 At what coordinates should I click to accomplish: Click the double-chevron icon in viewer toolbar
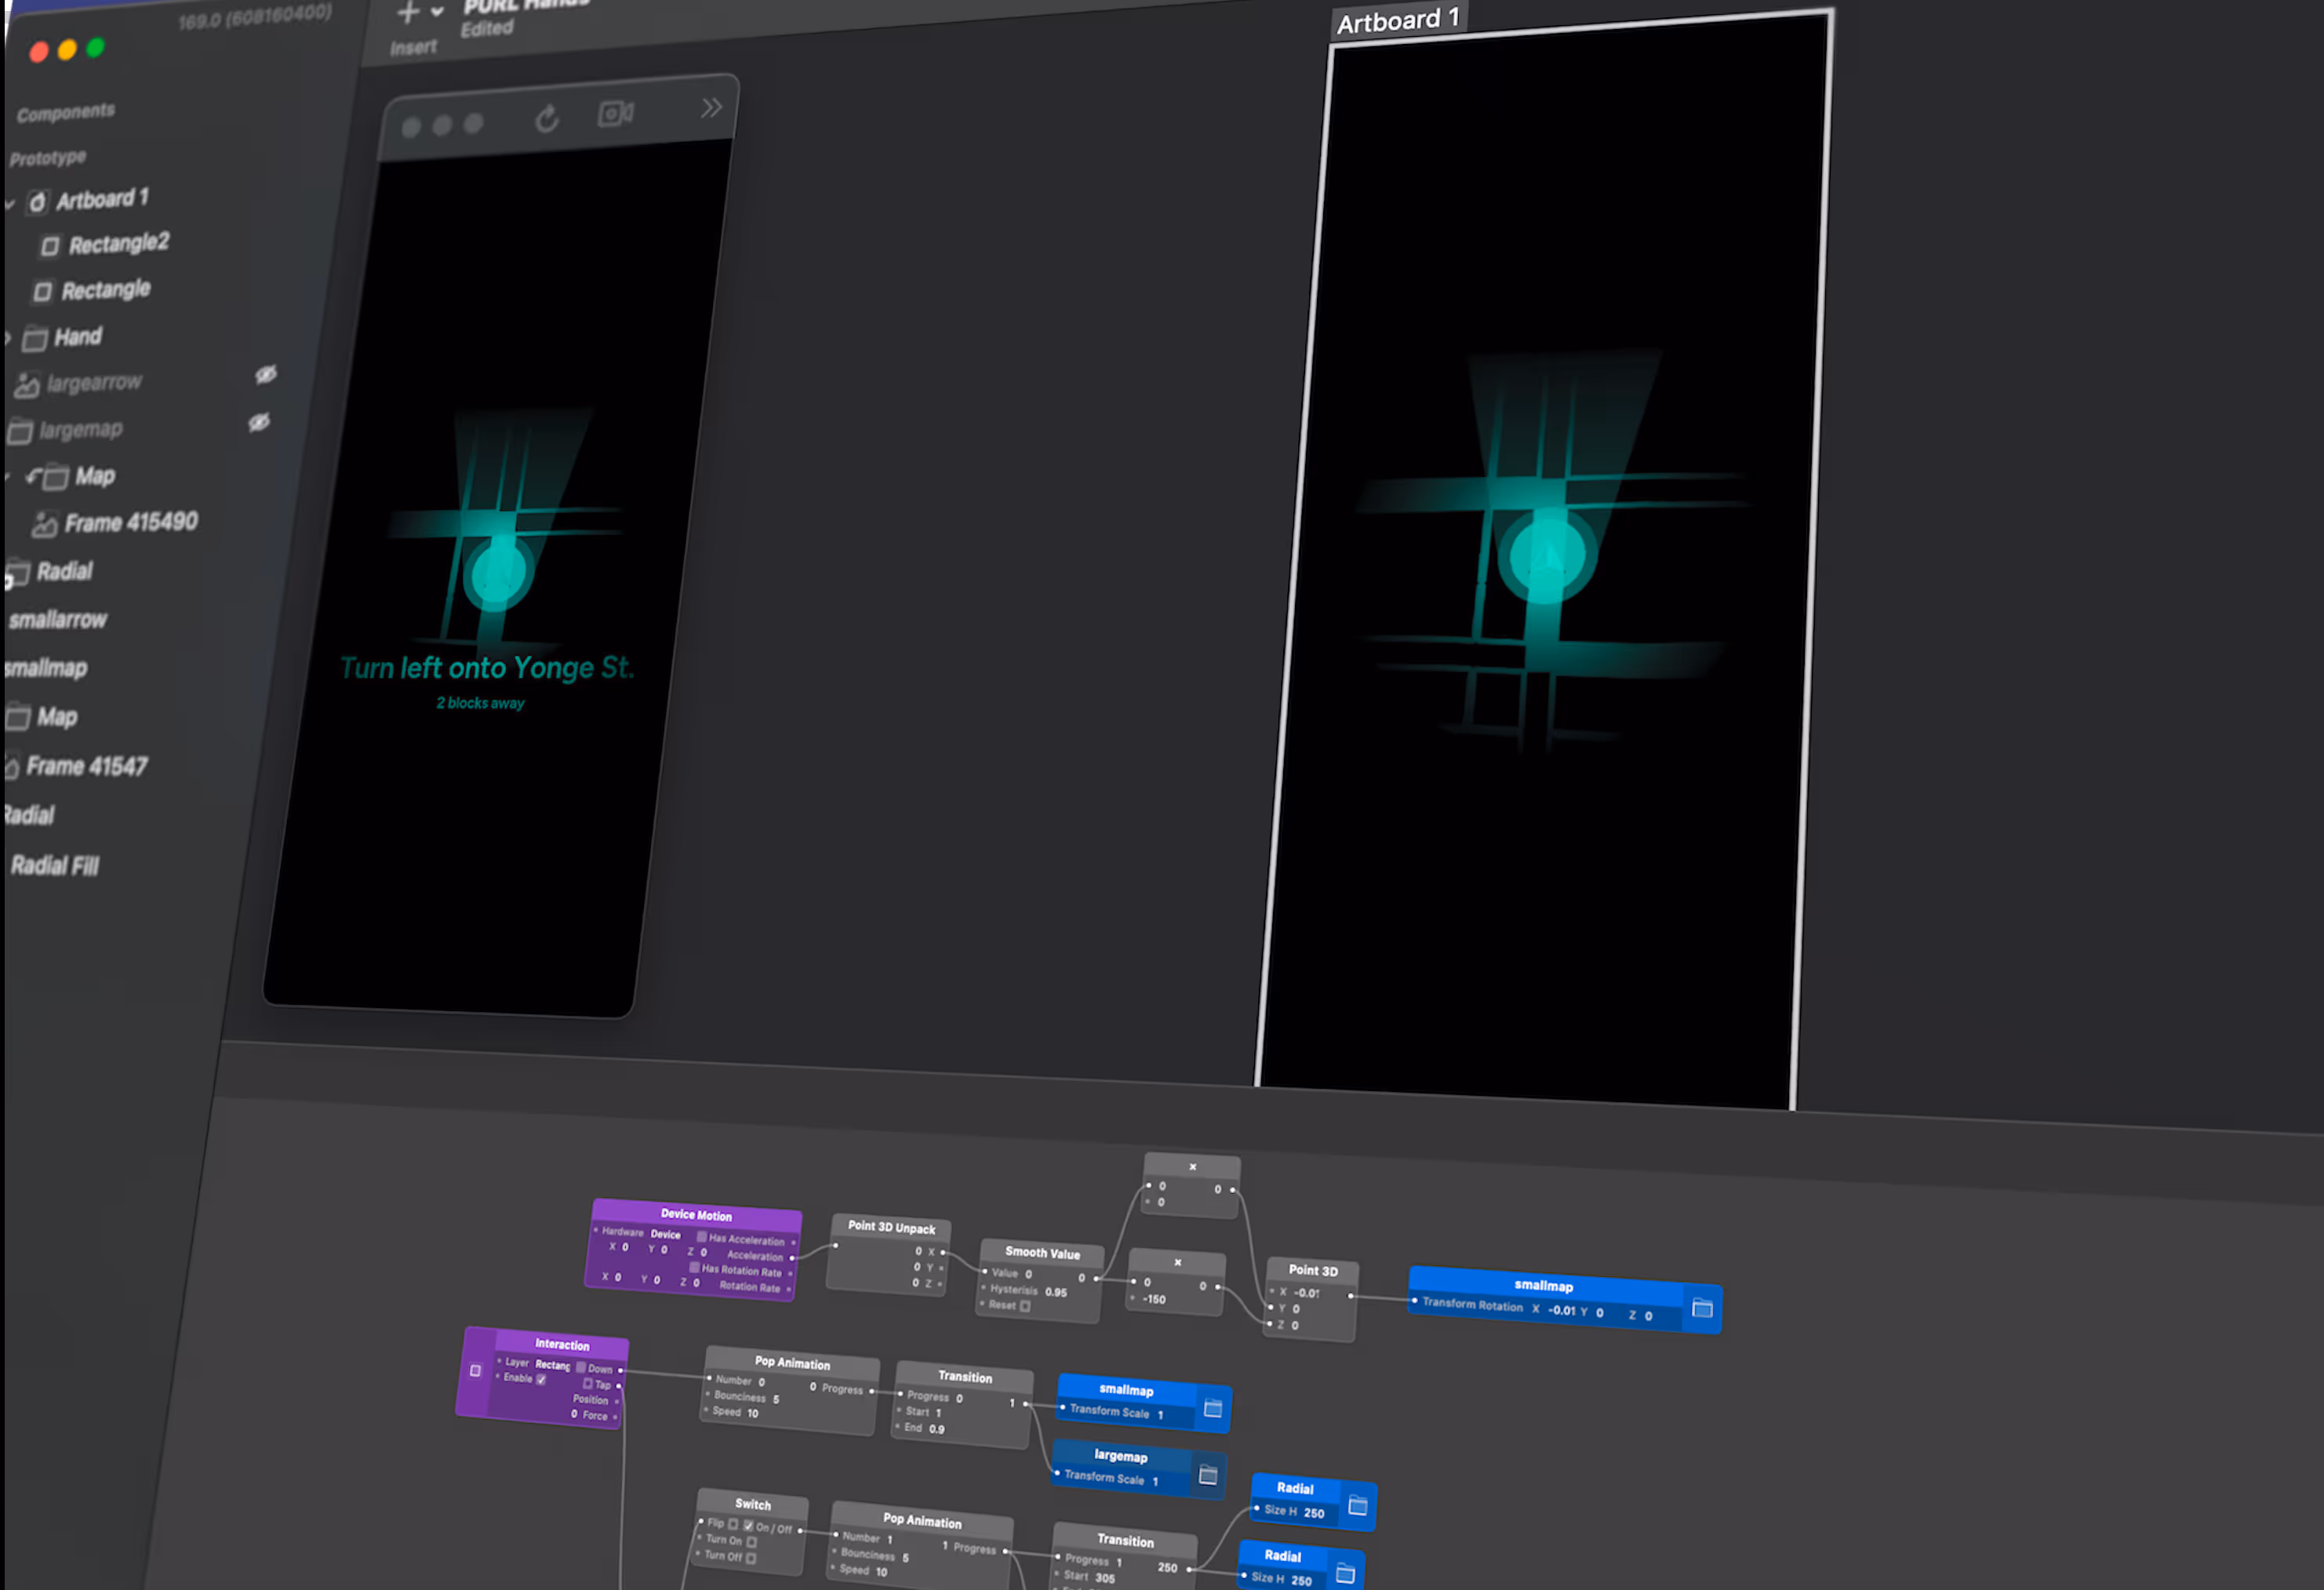pos(711,107)
